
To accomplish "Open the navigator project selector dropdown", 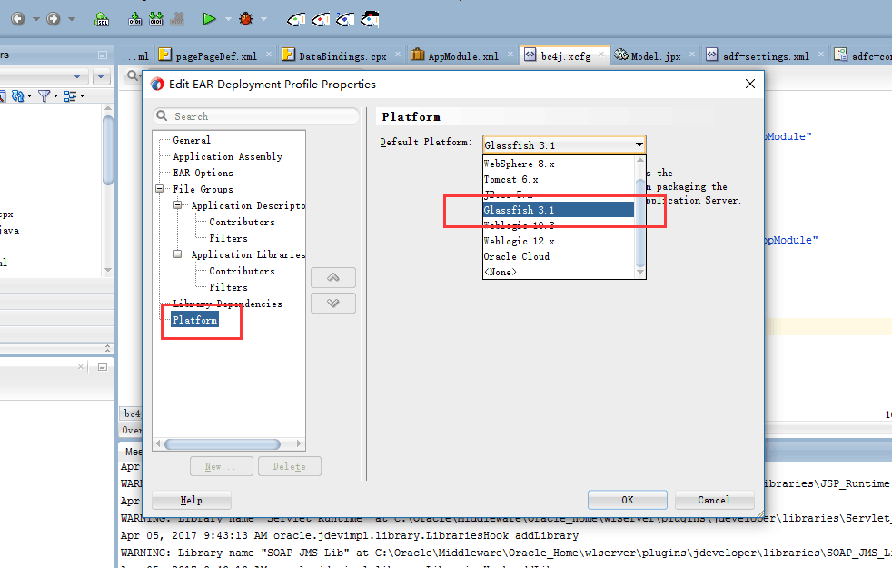I will coord(77,76).
